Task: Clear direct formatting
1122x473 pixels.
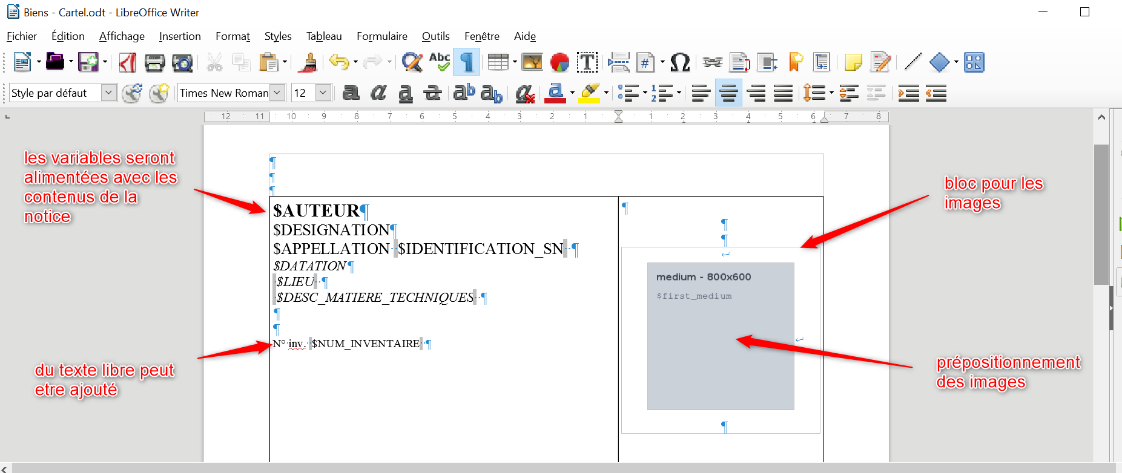Action: [525, 93]
